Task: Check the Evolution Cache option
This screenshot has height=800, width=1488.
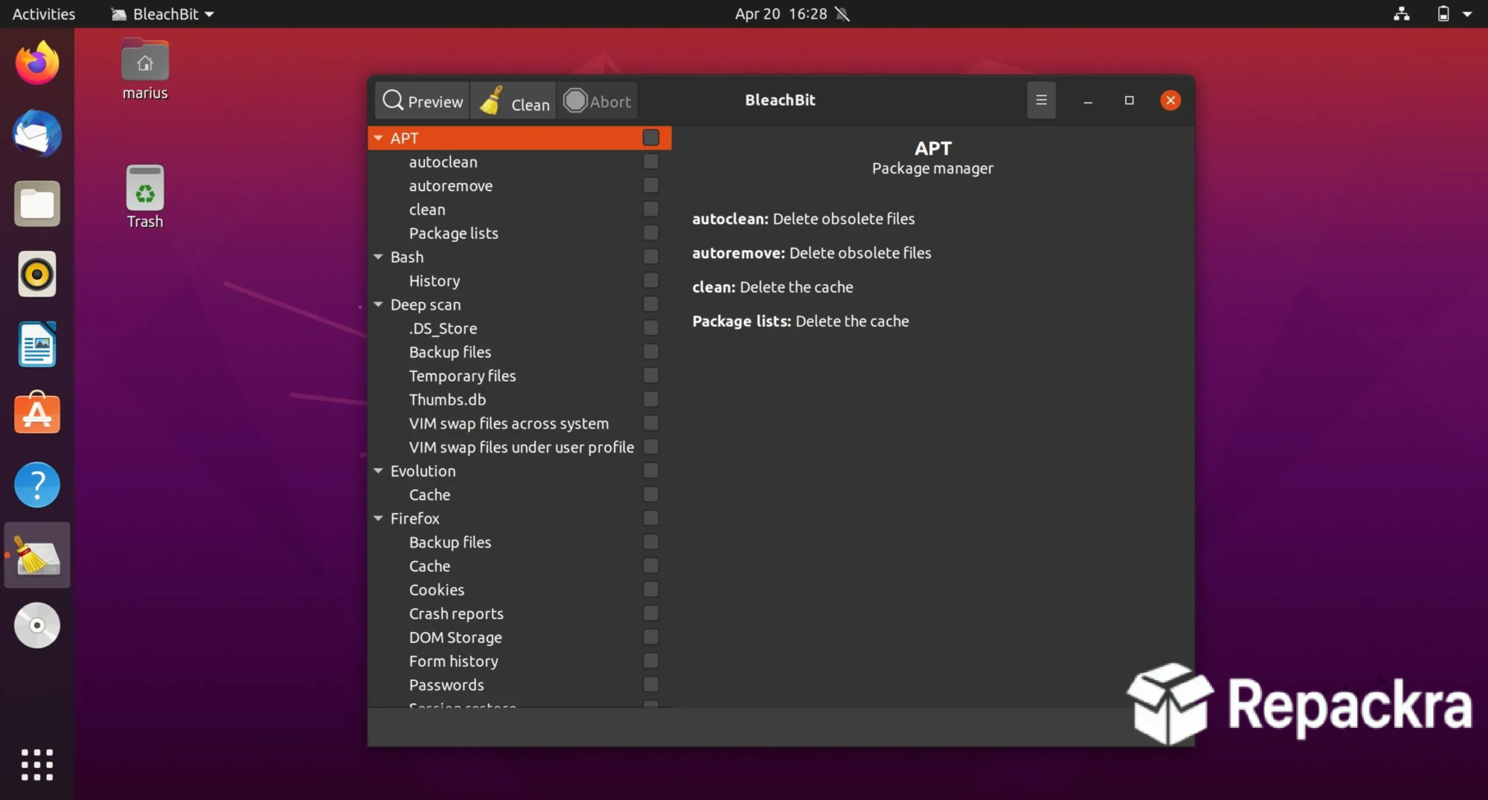Action: [651, 494]
